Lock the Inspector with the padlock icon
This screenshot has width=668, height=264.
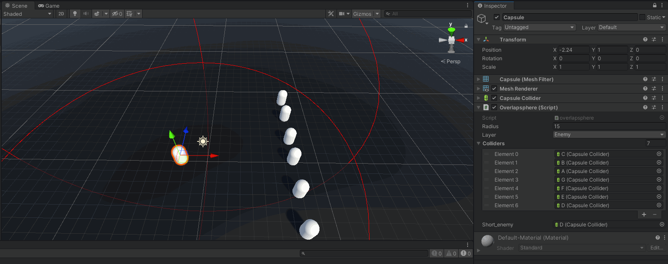tap(655, 6)
